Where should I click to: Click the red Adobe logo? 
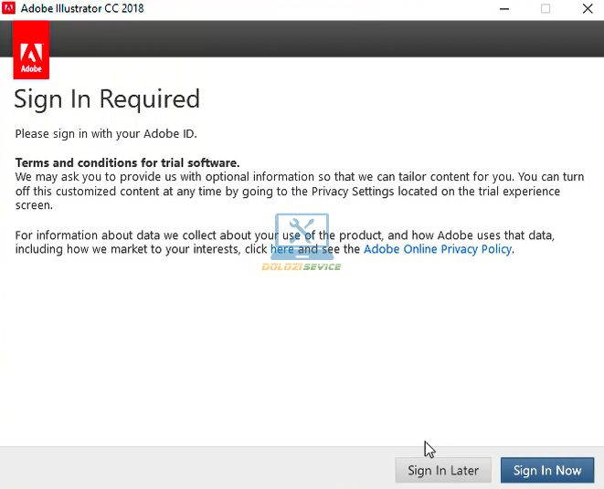pyautogui.click(x=32, y=50)
